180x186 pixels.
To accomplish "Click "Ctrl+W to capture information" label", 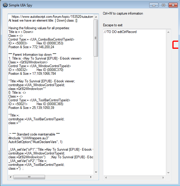I will tap(123, 13).
